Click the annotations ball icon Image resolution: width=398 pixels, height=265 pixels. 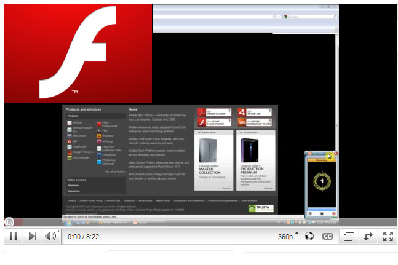(x=309, y=236)
